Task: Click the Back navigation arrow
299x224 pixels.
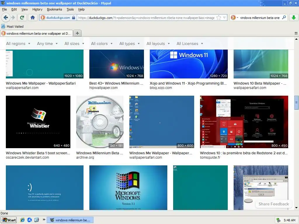Action: tap(6, 18)
